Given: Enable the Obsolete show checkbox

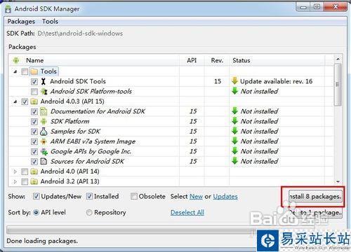Looking at the screenshot, I should click(134, 197).
